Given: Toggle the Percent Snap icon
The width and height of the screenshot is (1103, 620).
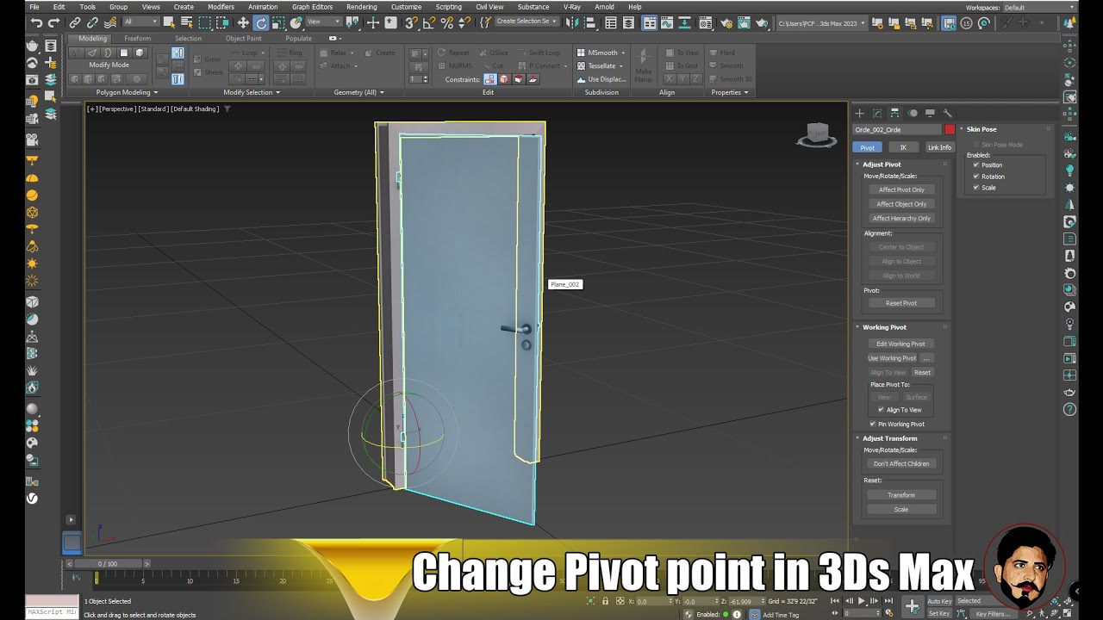Looking at the screenshot, I should 446,23.
